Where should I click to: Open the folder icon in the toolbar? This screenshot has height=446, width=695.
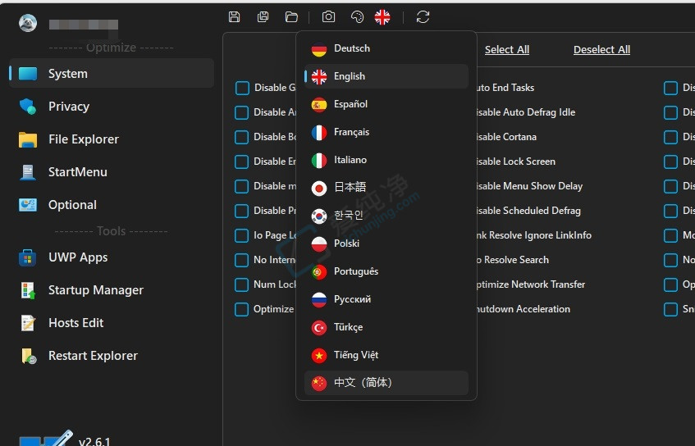[x=291, y=17]
